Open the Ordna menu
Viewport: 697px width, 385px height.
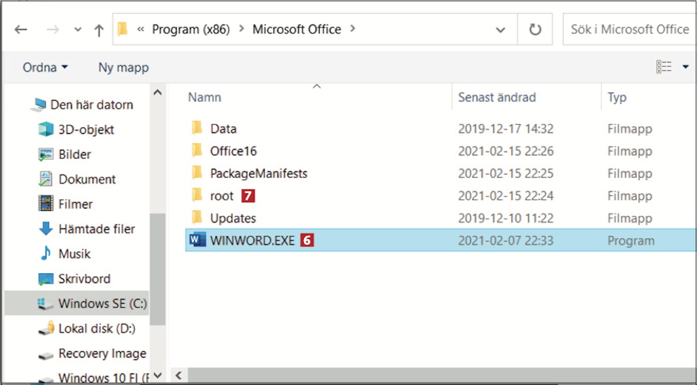45,67
